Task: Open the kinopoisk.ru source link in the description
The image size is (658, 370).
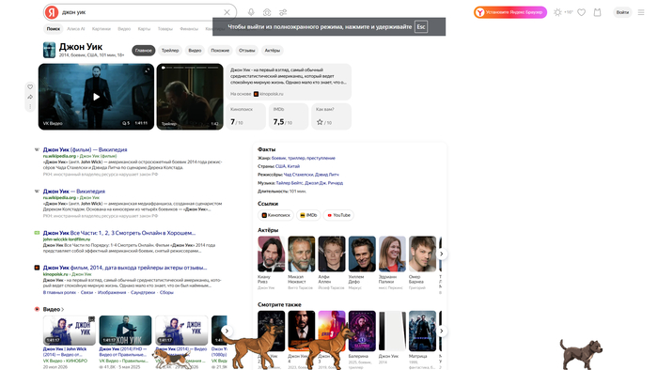Action: (x=269, y=94)
